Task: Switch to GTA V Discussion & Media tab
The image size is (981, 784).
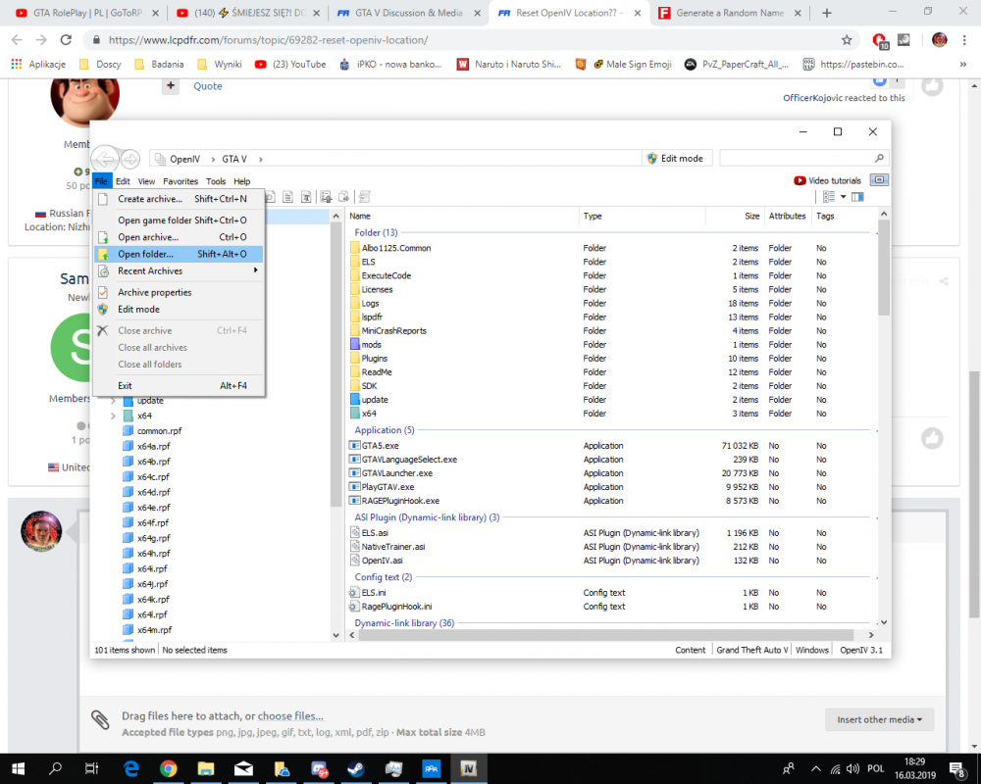Action: tap(408, 13)
